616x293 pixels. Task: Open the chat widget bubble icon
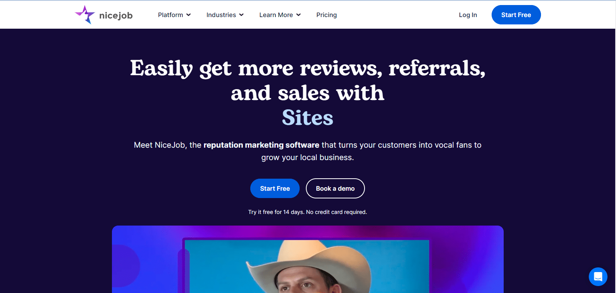point(598,277)
